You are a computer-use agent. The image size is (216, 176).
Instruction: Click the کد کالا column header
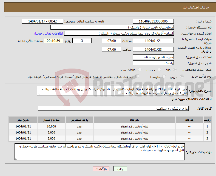pyautogui.click(x=189, y=120)
